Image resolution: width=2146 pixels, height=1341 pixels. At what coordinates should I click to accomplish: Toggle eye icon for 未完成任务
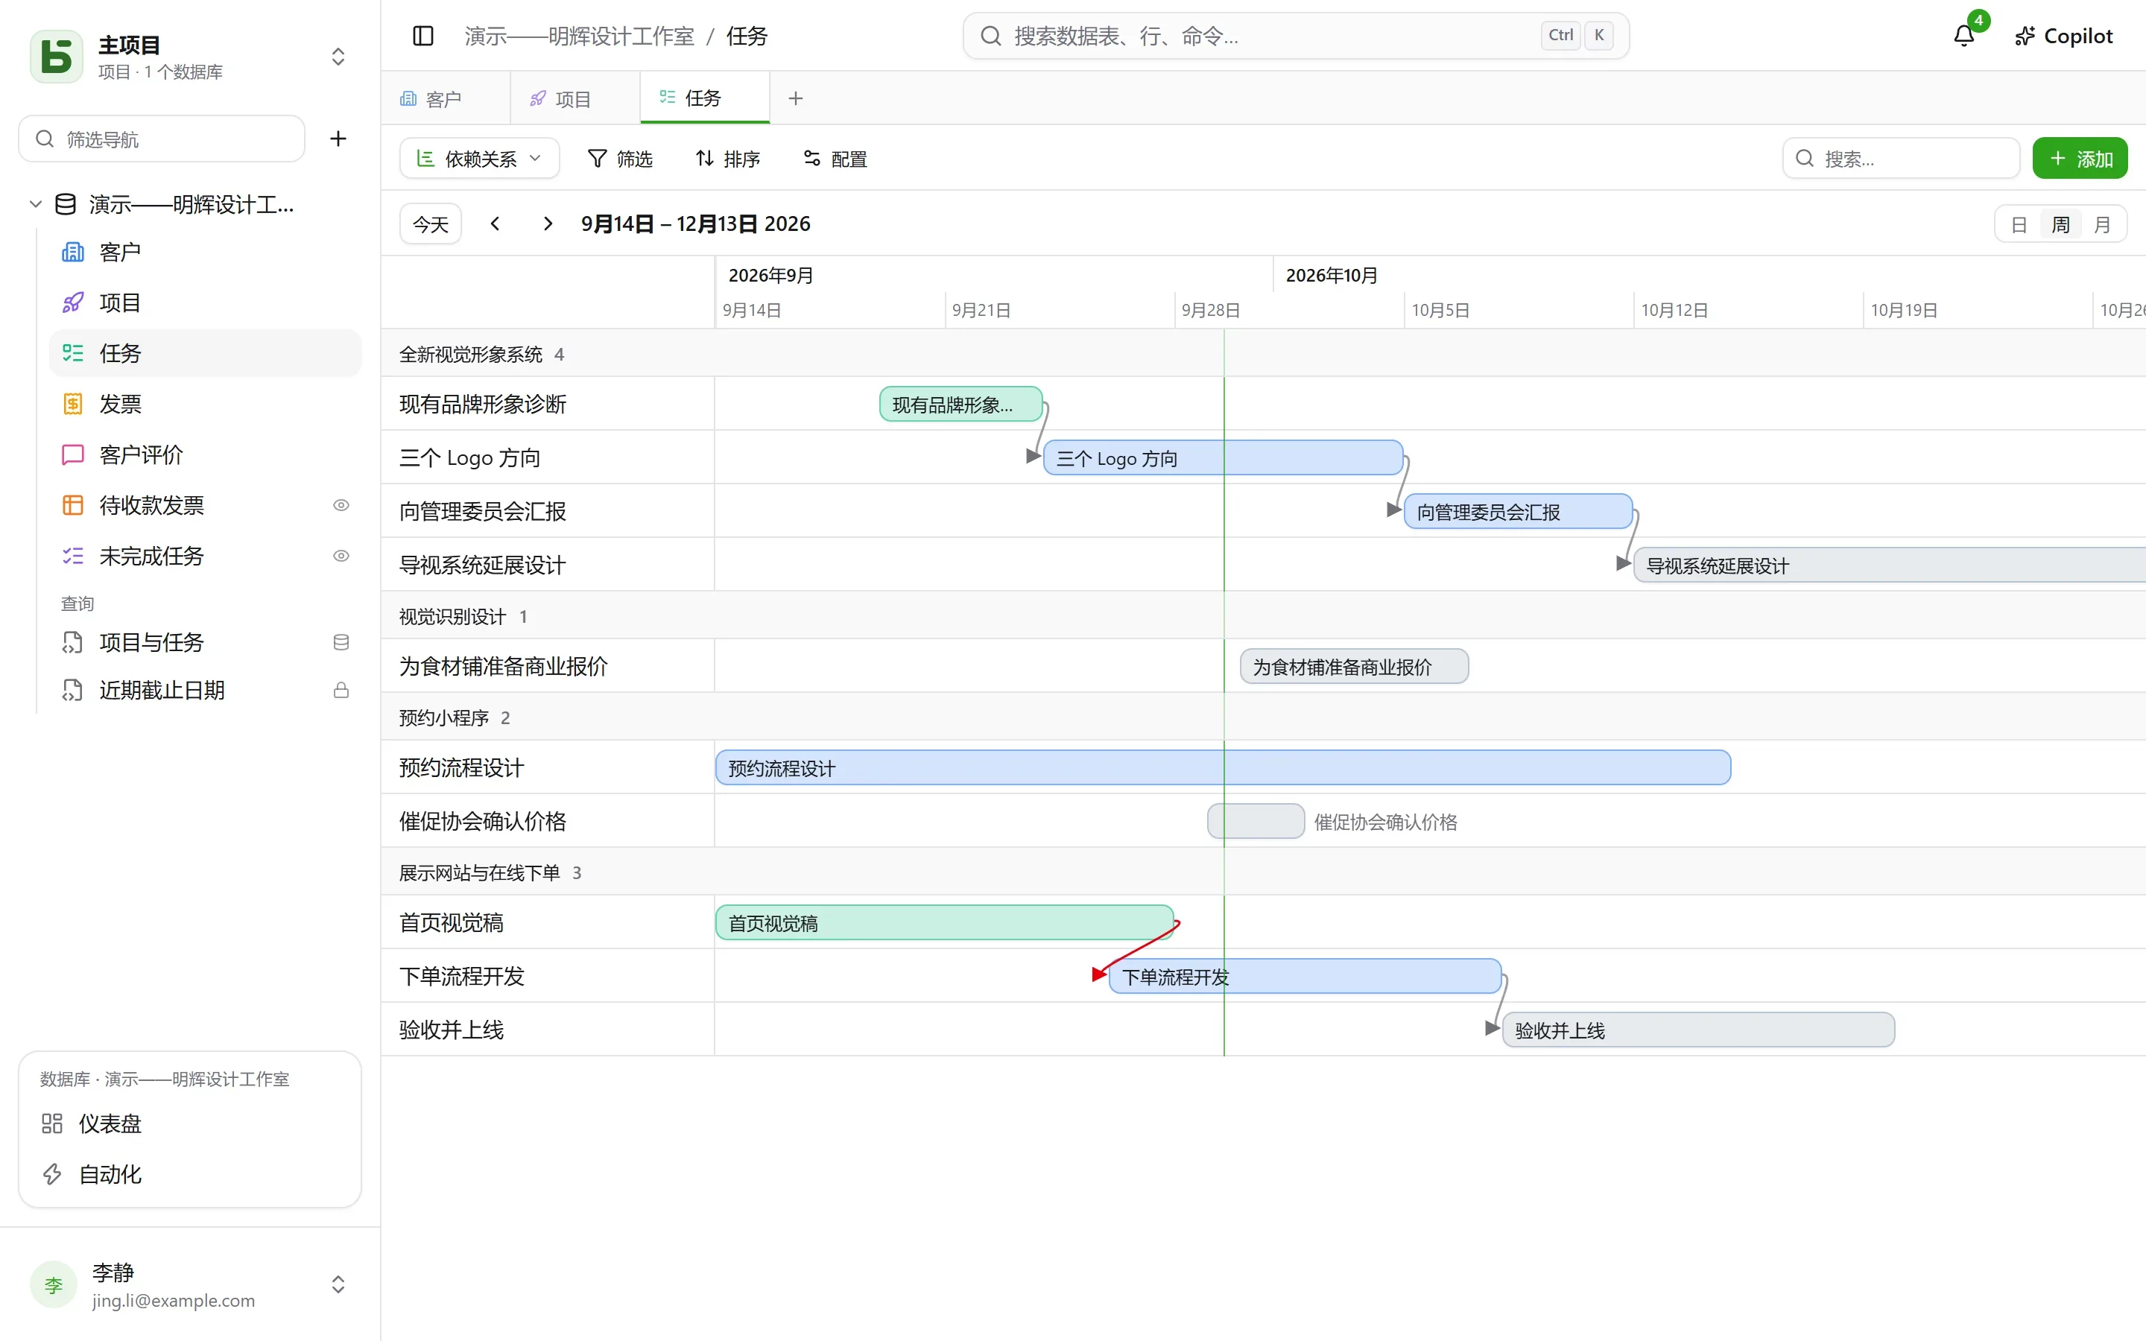coord(341,555)
